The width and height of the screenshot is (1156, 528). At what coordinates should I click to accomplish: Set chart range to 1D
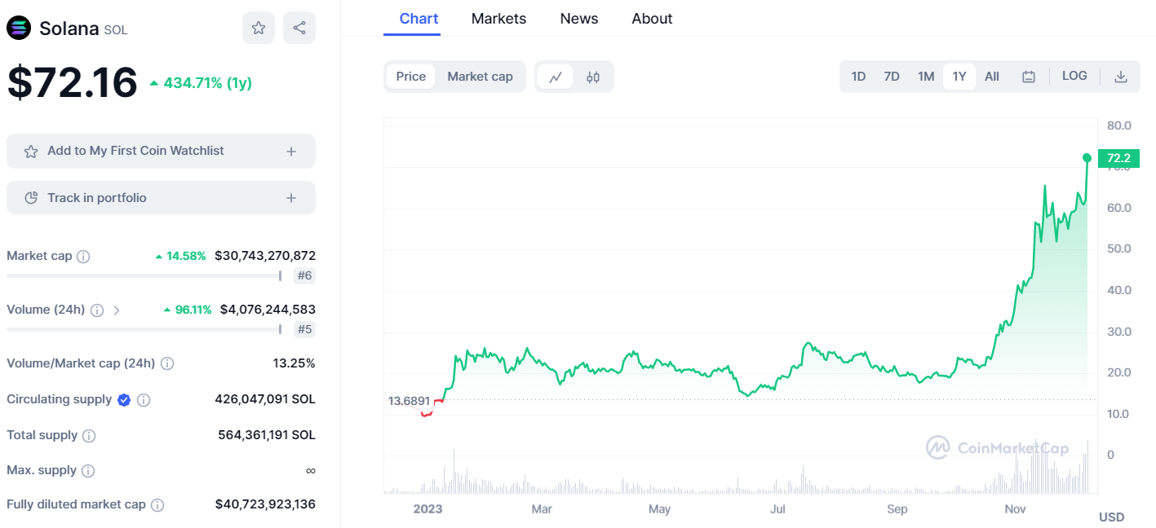858,77
